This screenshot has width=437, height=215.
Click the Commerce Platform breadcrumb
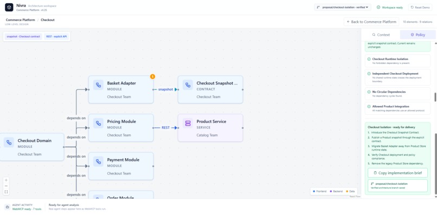(x=21, y=20)
